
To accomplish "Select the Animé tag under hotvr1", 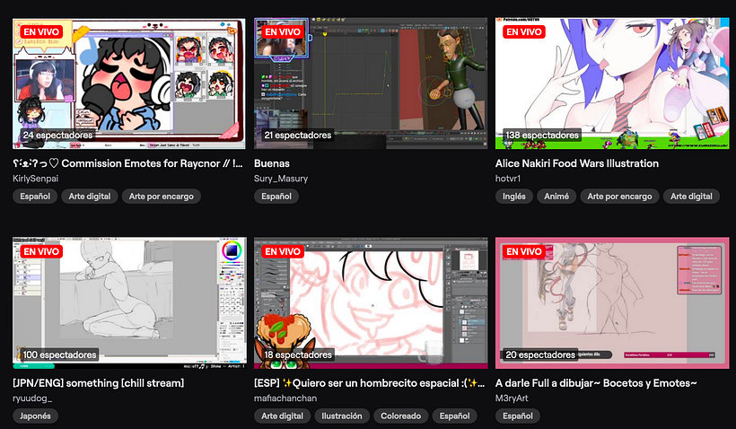I will coord(556,197).
